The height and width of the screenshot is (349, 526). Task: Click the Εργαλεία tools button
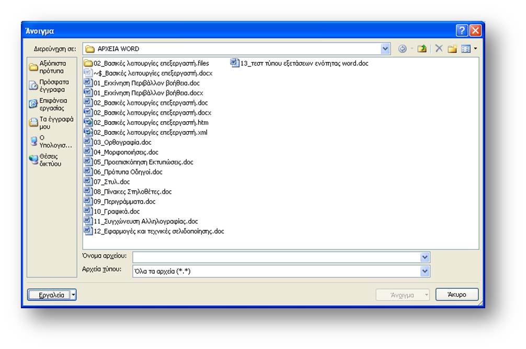tap(52, 295)
